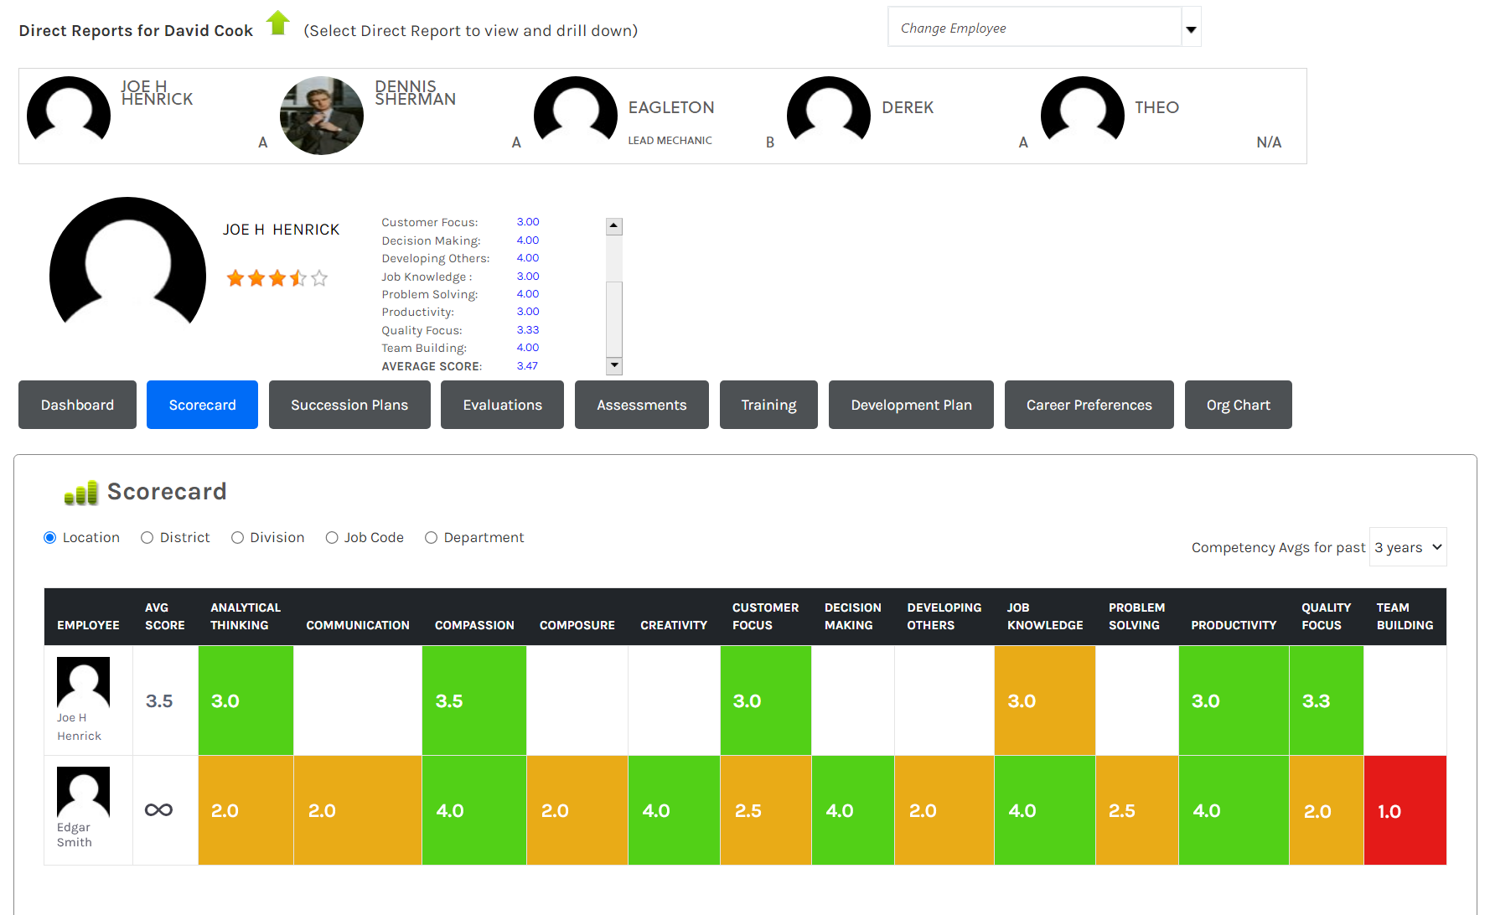Screen dimensions: 1490x915
Task: Open the 3 years period dropdown
Action: point(1408,547)
